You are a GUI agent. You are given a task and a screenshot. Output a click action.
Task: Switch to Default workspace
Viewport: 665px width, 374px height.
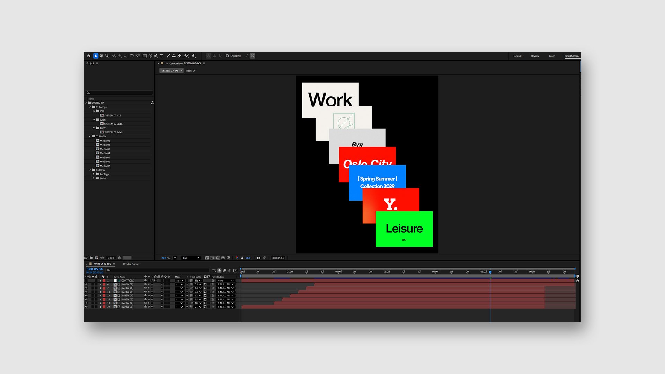(517, 56)
